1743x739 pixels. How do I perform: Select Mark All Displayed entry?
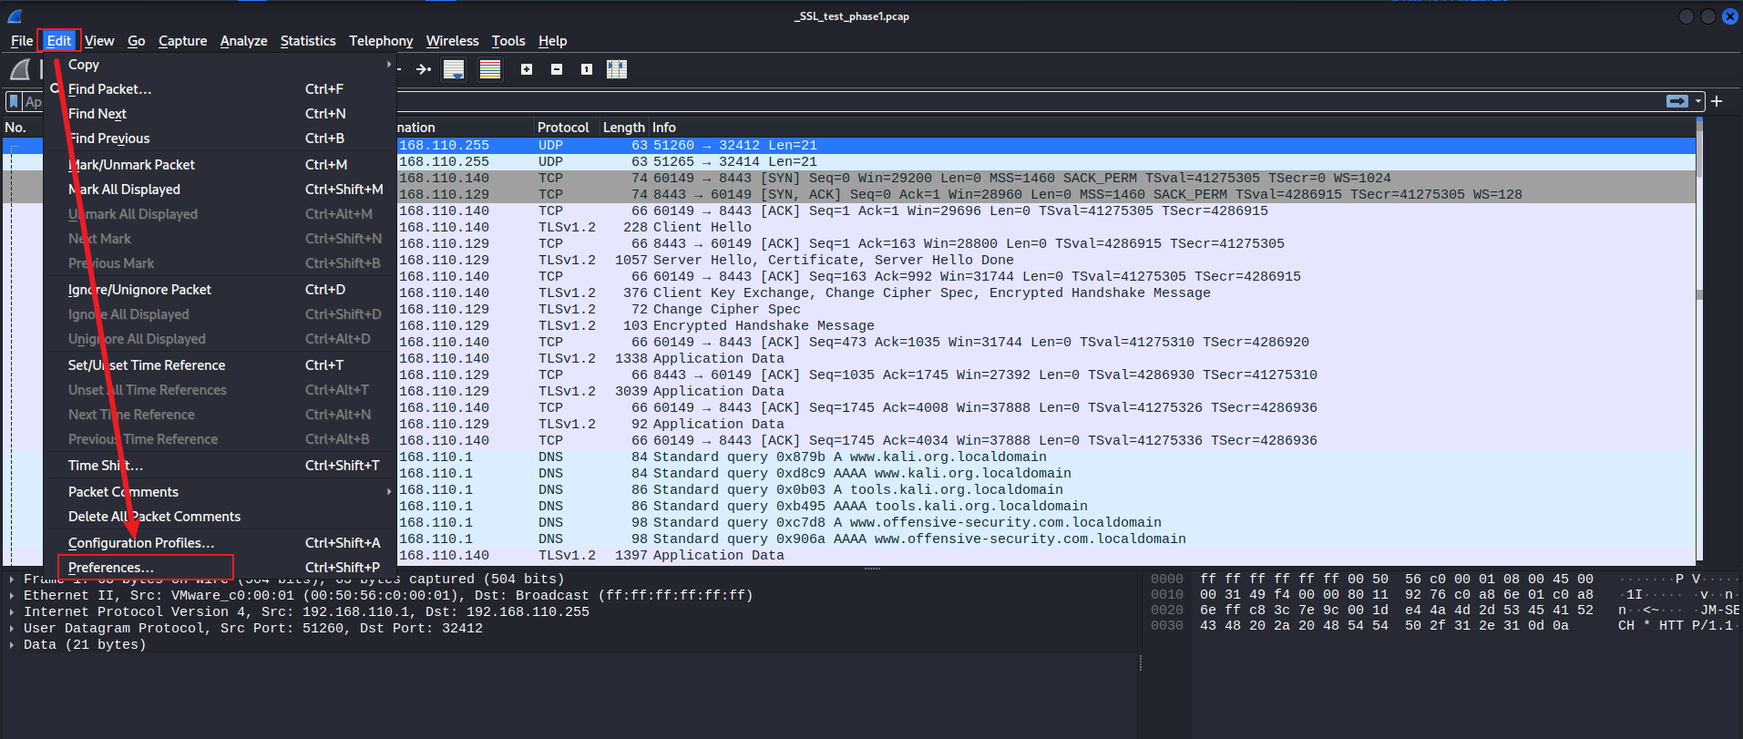coord(220,190)
